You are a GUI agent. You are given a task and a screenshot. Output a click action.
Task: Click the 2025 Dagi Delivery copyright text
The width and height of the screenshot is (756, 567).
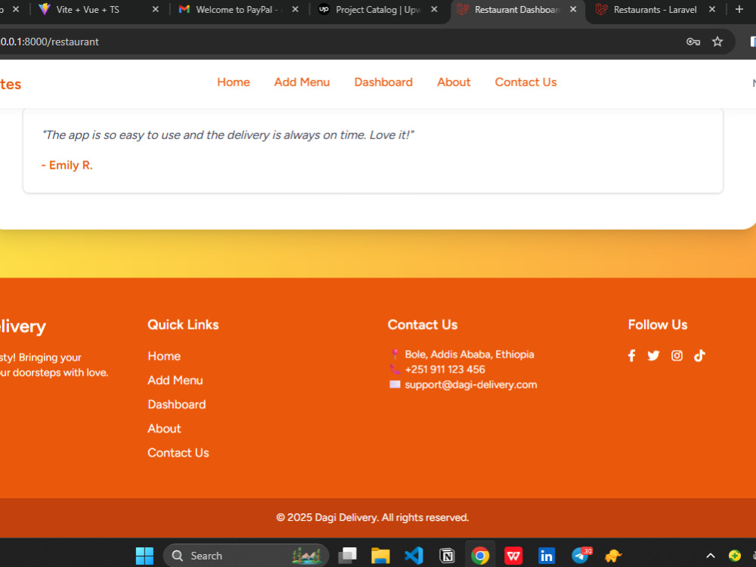click(x=372, y=518)
